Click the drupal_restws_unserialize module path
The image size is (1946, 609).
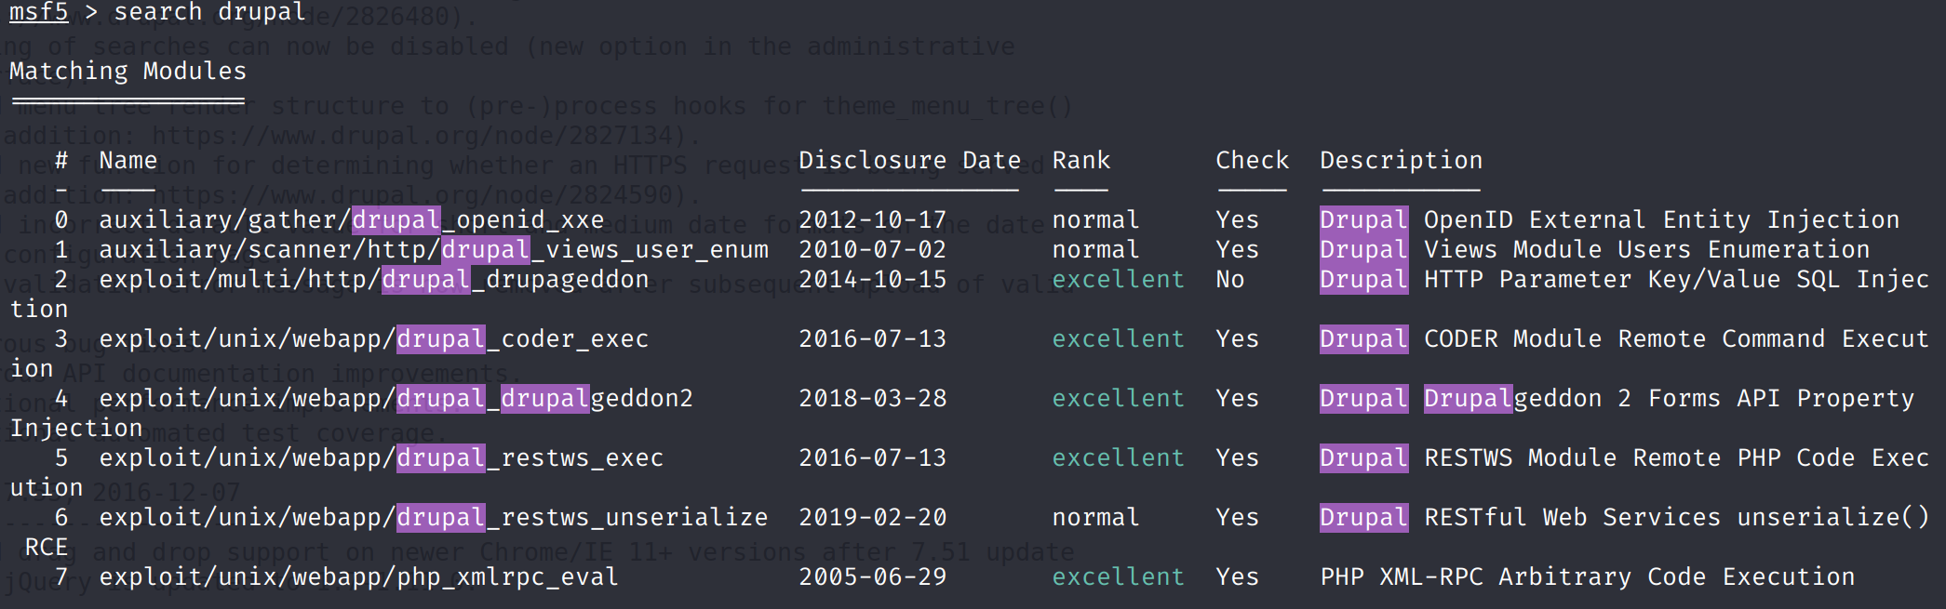click(433, 518)
